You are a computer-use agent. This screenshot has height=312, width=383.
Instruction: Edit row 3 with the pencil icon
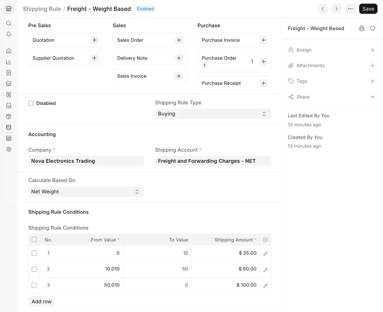pyautogui.click(x=265, y=286)
